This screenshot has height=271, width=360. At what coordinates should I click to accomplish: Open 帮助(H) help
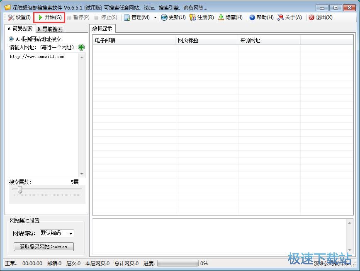[x=261, y=17]
